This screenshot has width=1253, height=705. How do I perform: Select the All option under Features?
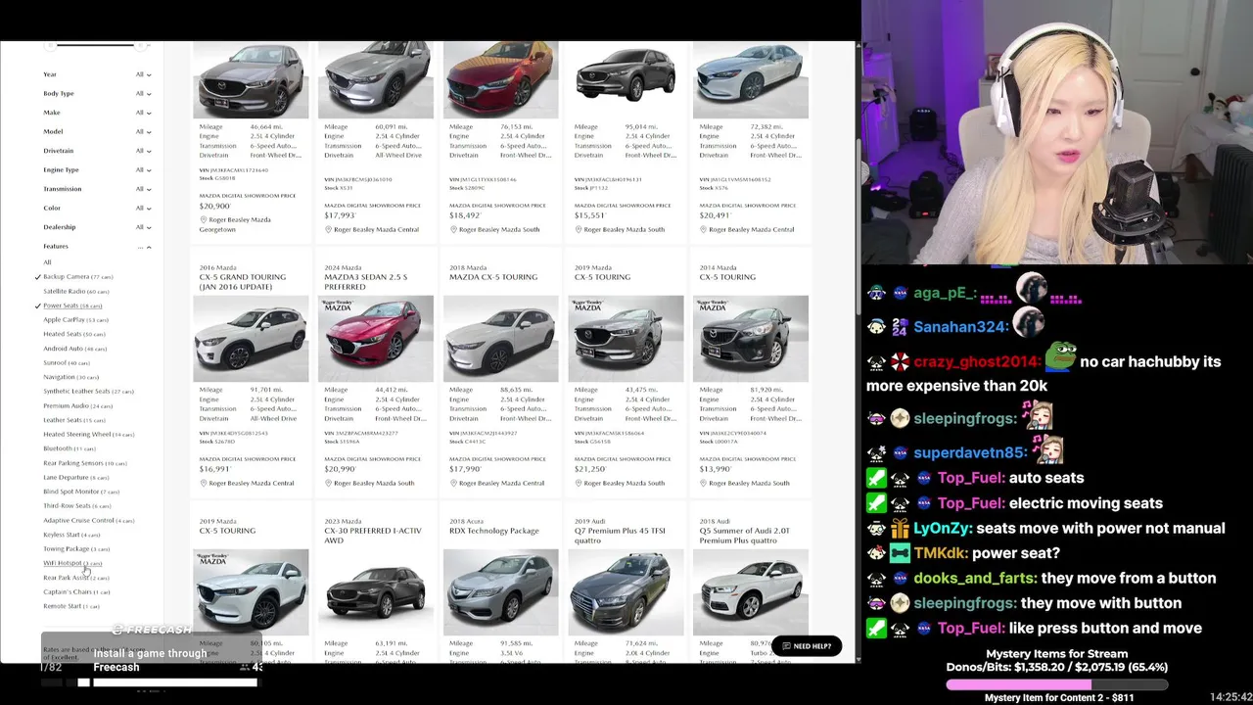click(x=47, y=262)
